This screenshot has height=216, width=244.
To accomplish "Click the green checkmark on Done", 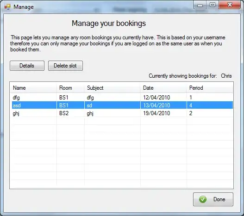I will coord(203,199).
